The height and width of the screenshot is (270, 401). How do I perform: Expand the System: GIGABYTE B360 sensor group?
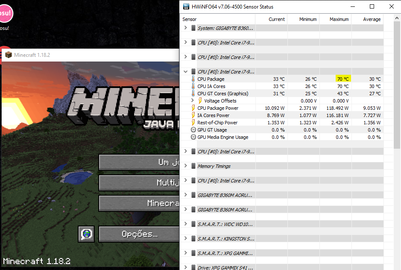click(186, 28)
